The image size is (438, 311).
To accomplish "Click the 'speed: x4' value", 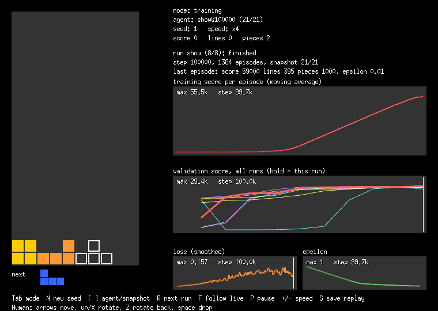I will [223, 29].
